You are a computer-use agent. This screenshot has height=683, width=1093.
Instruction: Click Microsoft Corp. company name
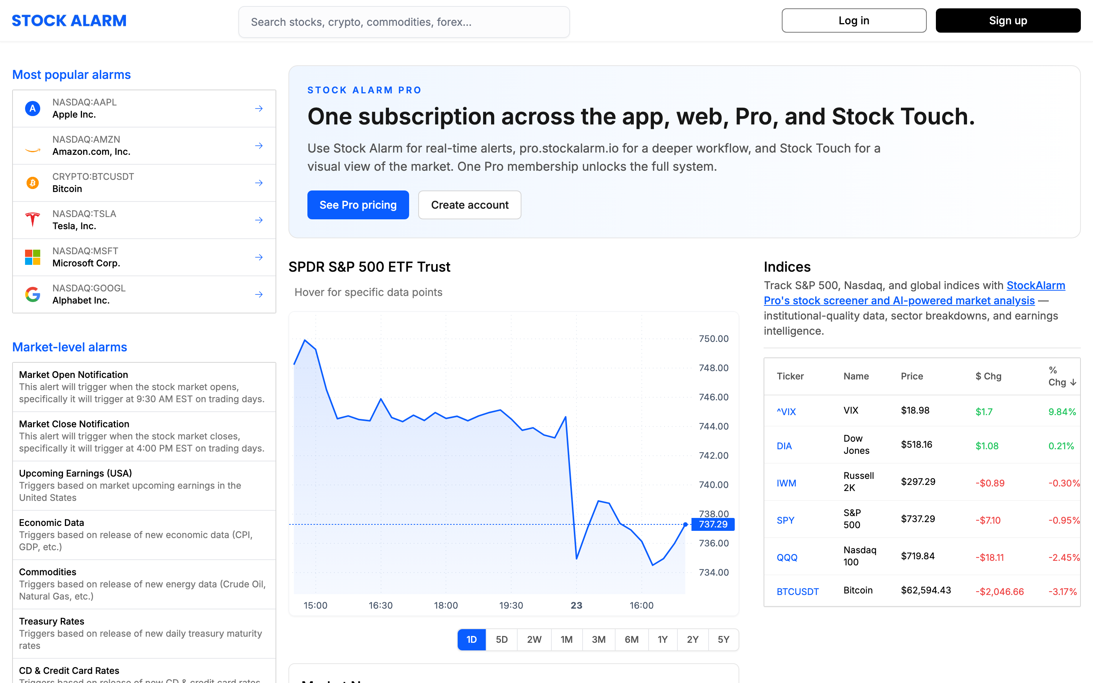tap(86, 263)
